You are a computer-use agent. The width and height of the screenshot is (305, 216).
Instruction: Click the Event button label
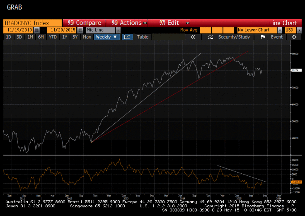(277, 37)
